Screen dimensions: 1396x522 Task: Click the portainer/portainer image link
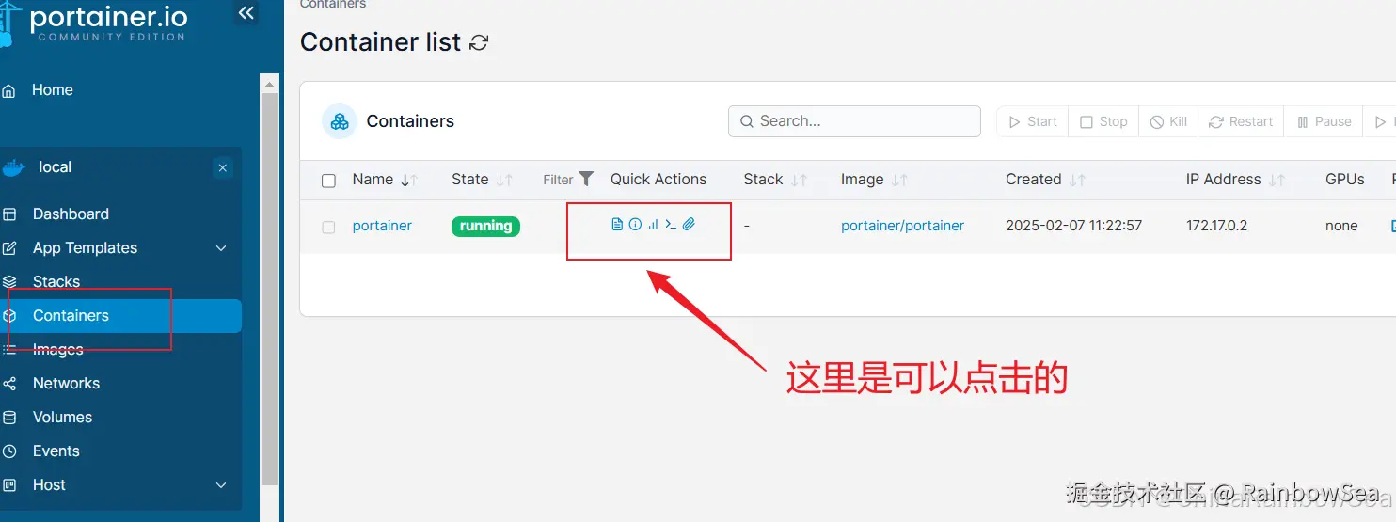pyautogui.click(x=902, y=226)
